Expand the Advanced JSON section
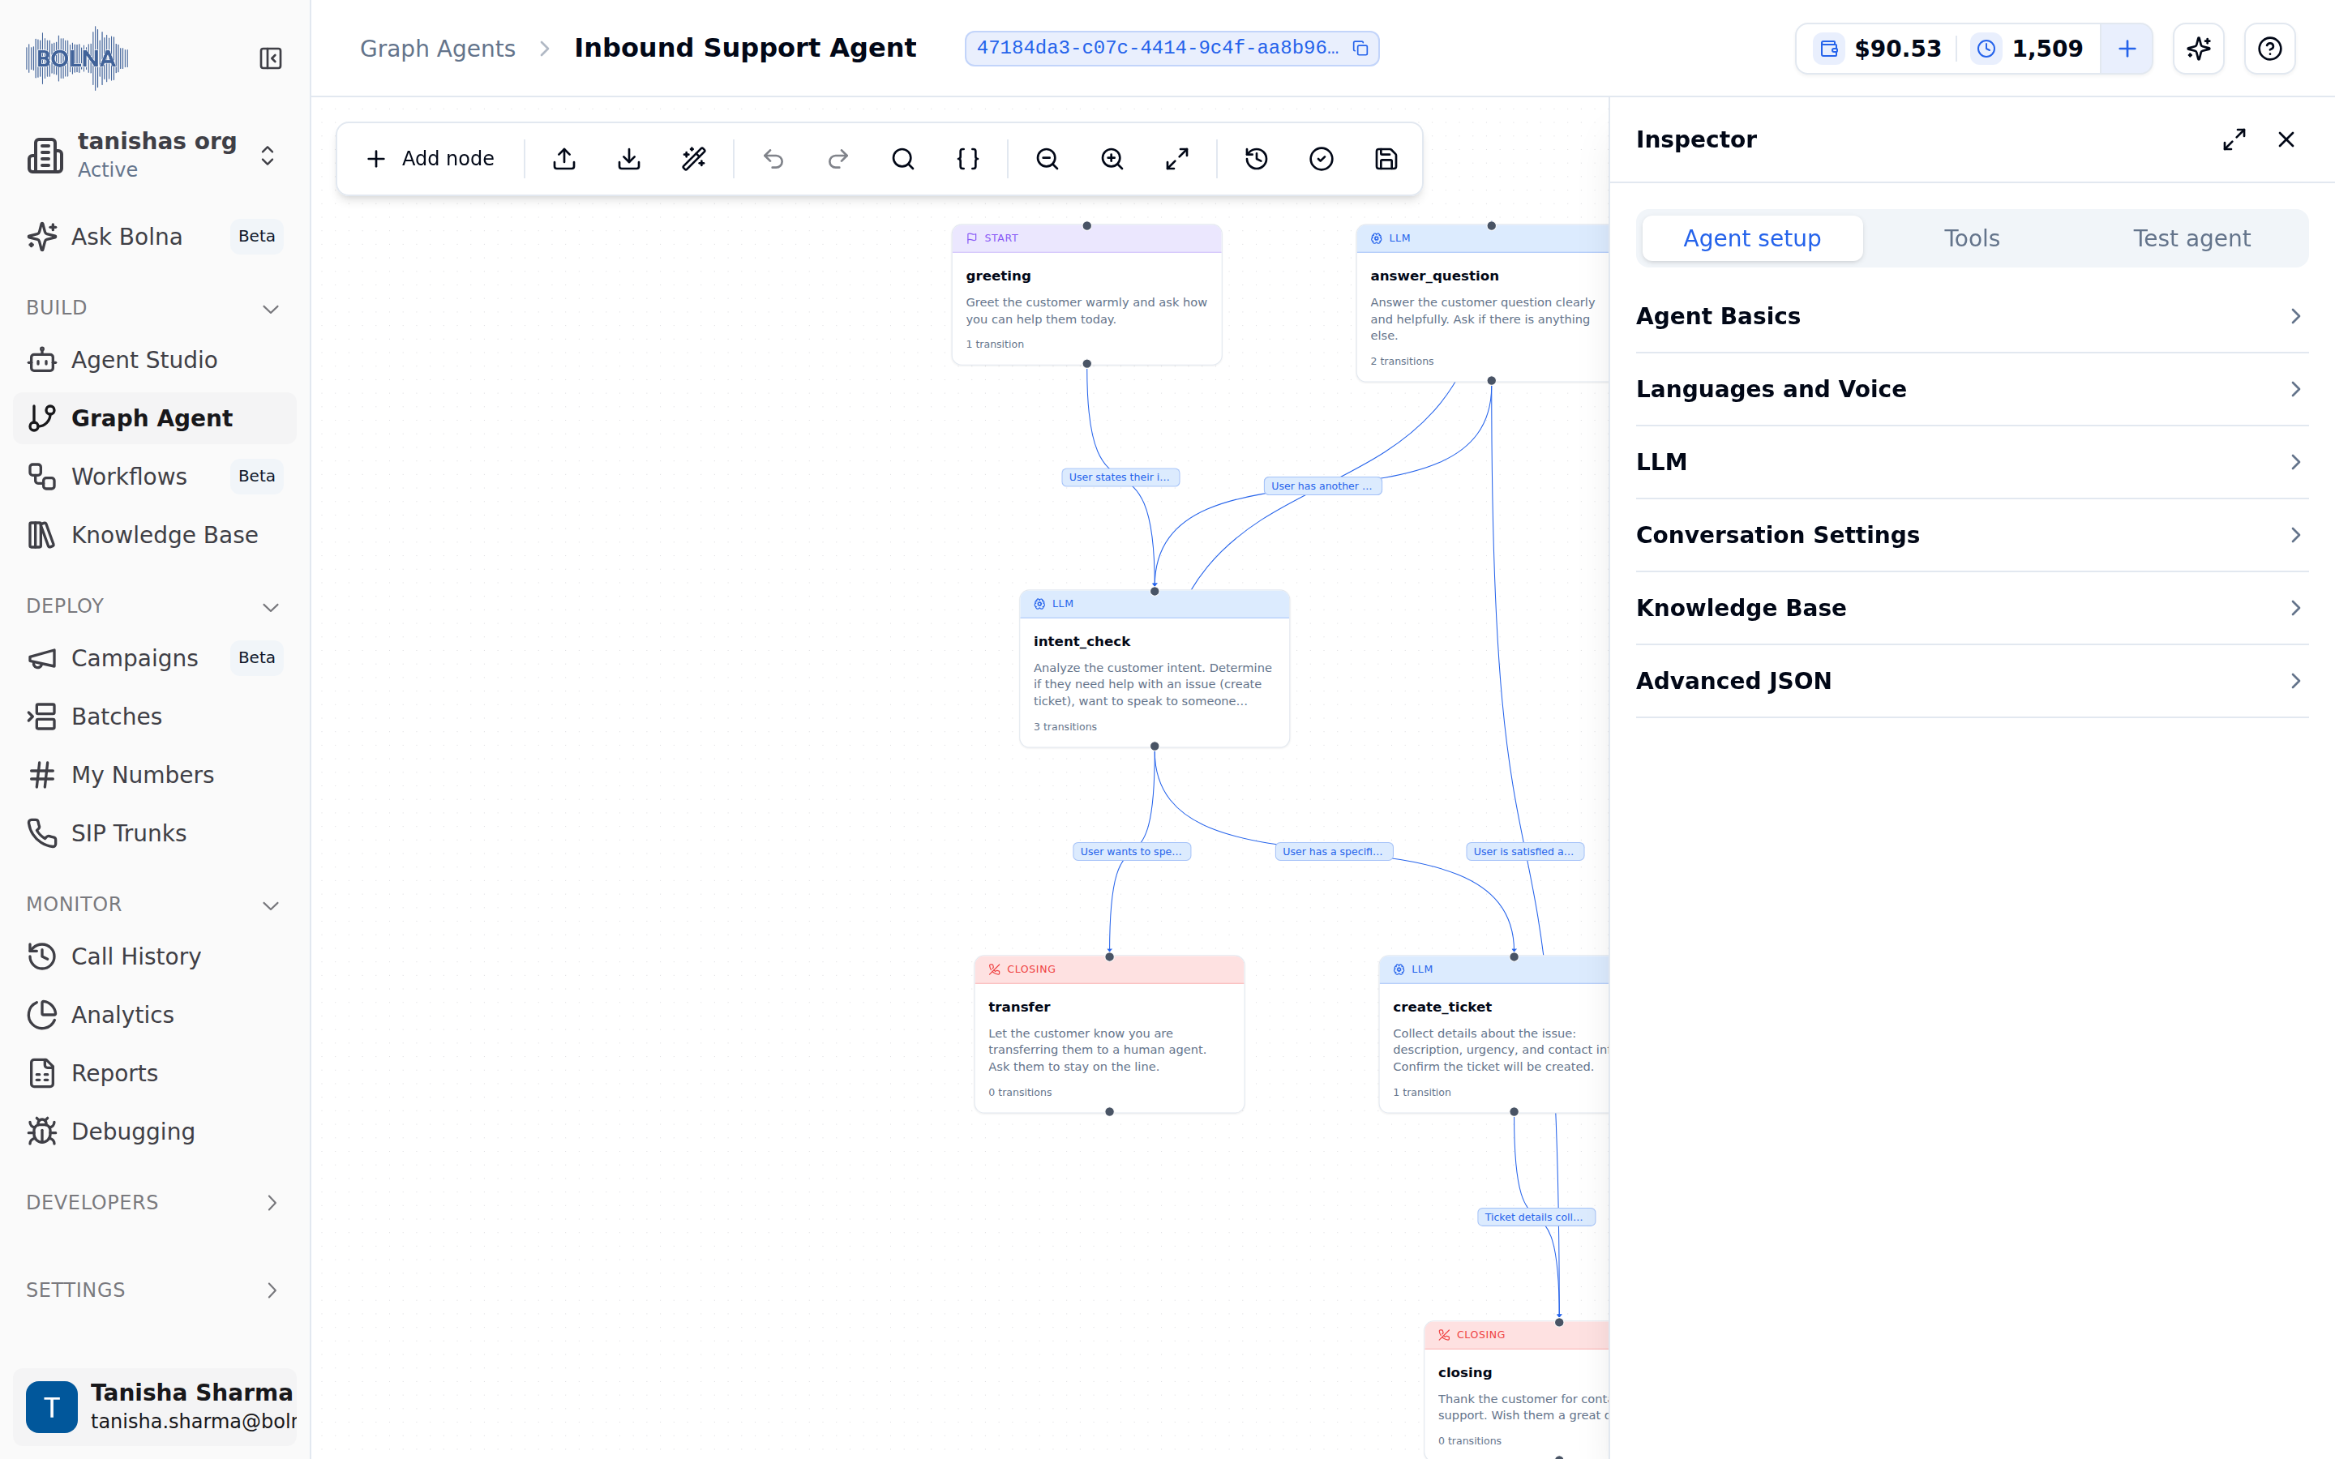2335x1459 pixels. click(x=1973, y=681)
